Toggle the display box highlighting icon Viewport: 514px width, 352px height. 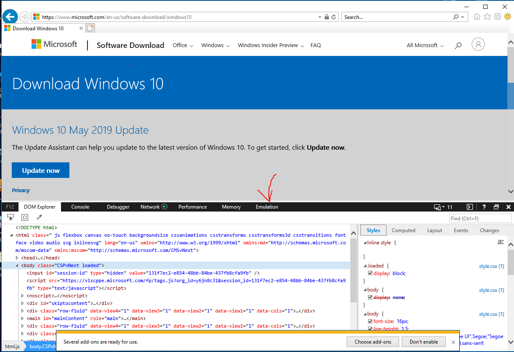[x=25, y=217]
